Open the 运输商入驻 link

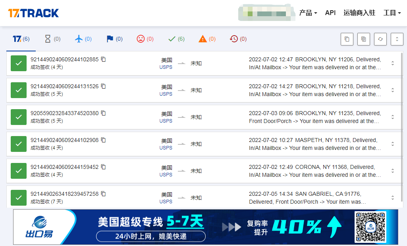pyautogui.click(x=359, y=13)
